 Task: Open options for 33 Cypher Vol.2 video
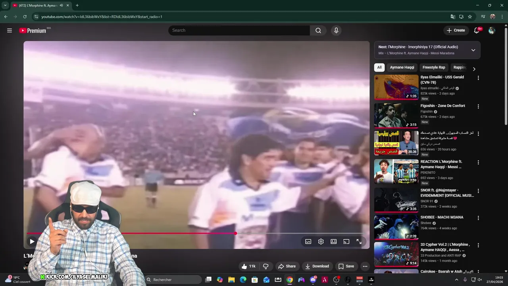point(478,245)
